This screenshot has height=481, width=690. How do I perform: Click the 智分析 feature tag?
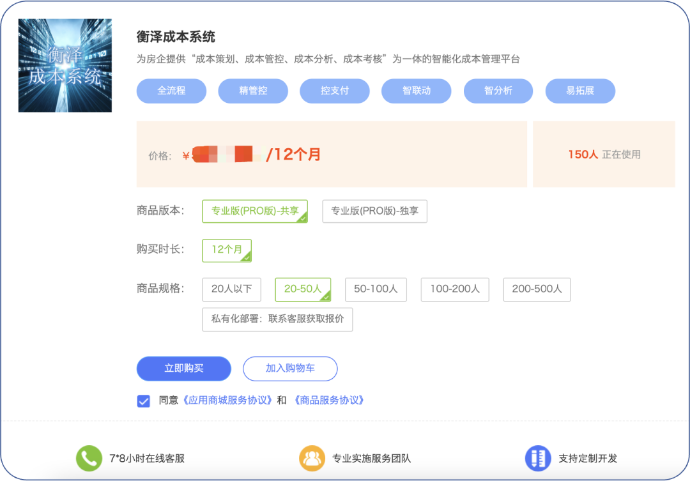coord(498,91)
